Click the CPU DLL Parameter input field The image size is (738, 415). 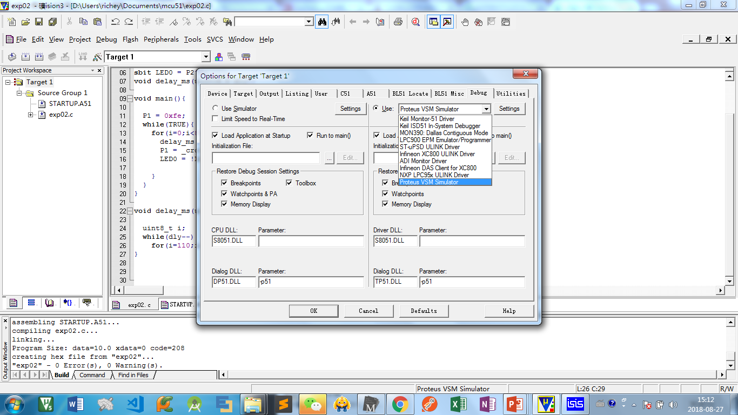pos(311,240)
